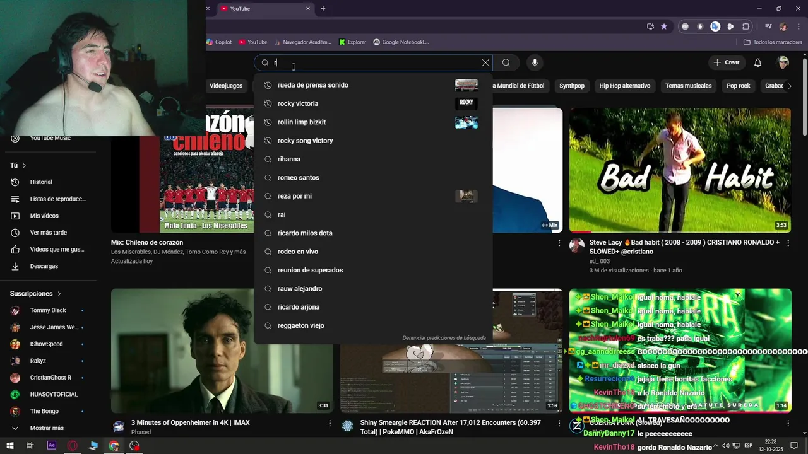
Task: Open Tommy Black channel subscription
Action: (x=49, y=310)
